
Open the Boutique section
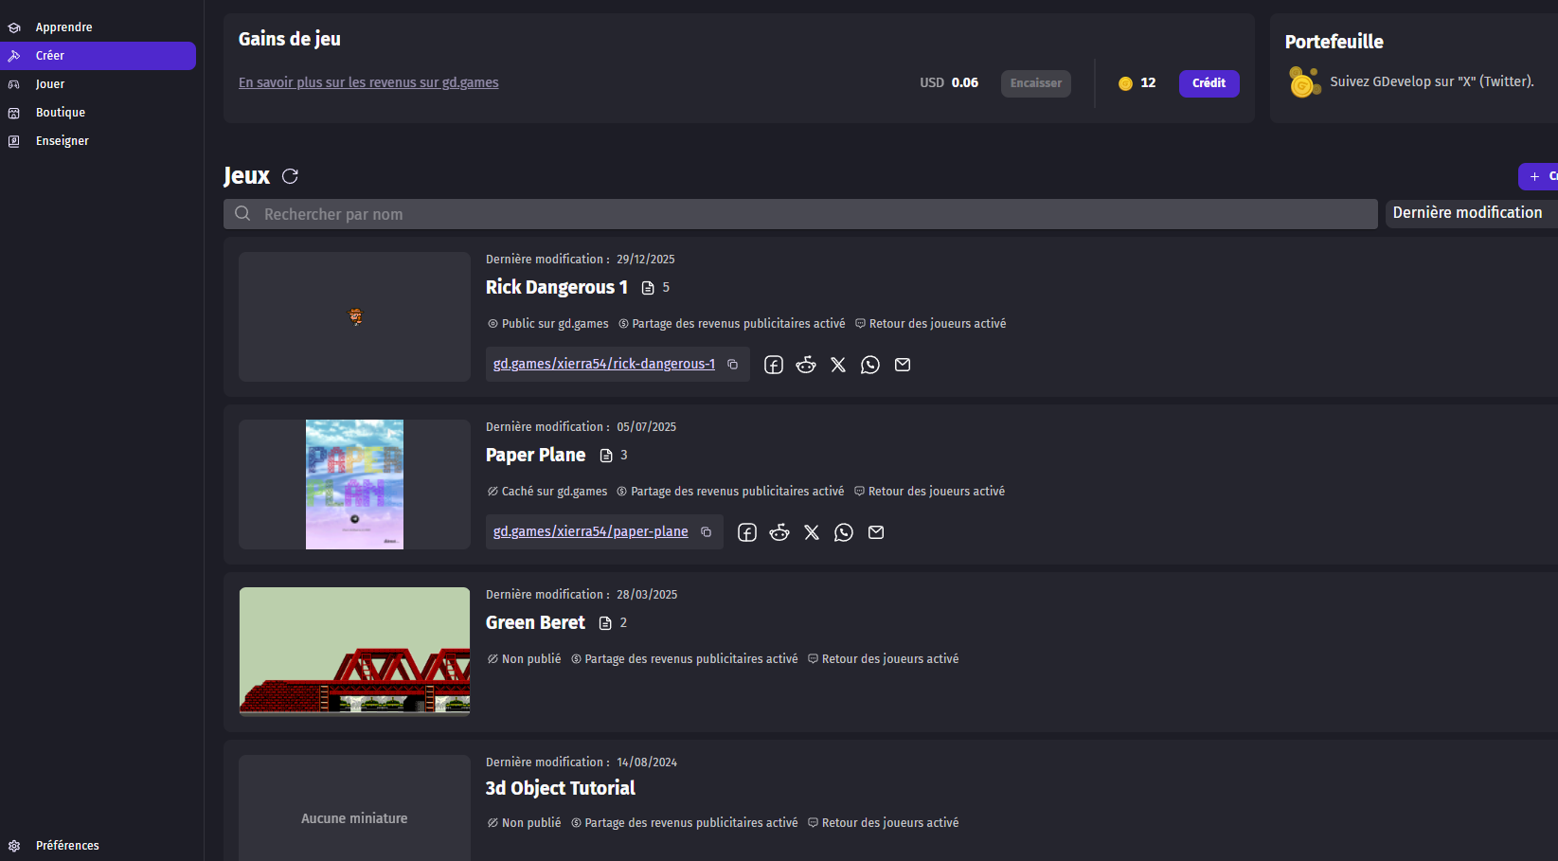[x=60, y=113]
